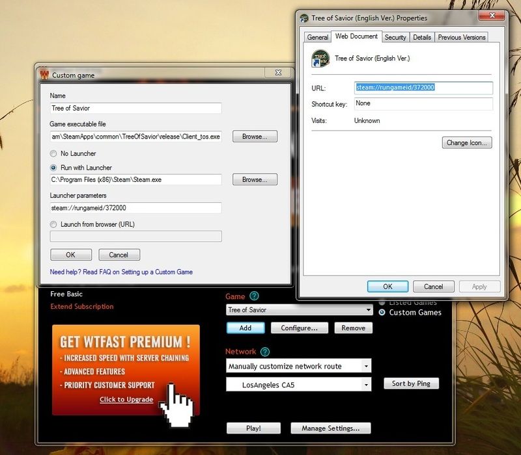Click the Configure button
521x455 pixels.
[x=300, y=328]
